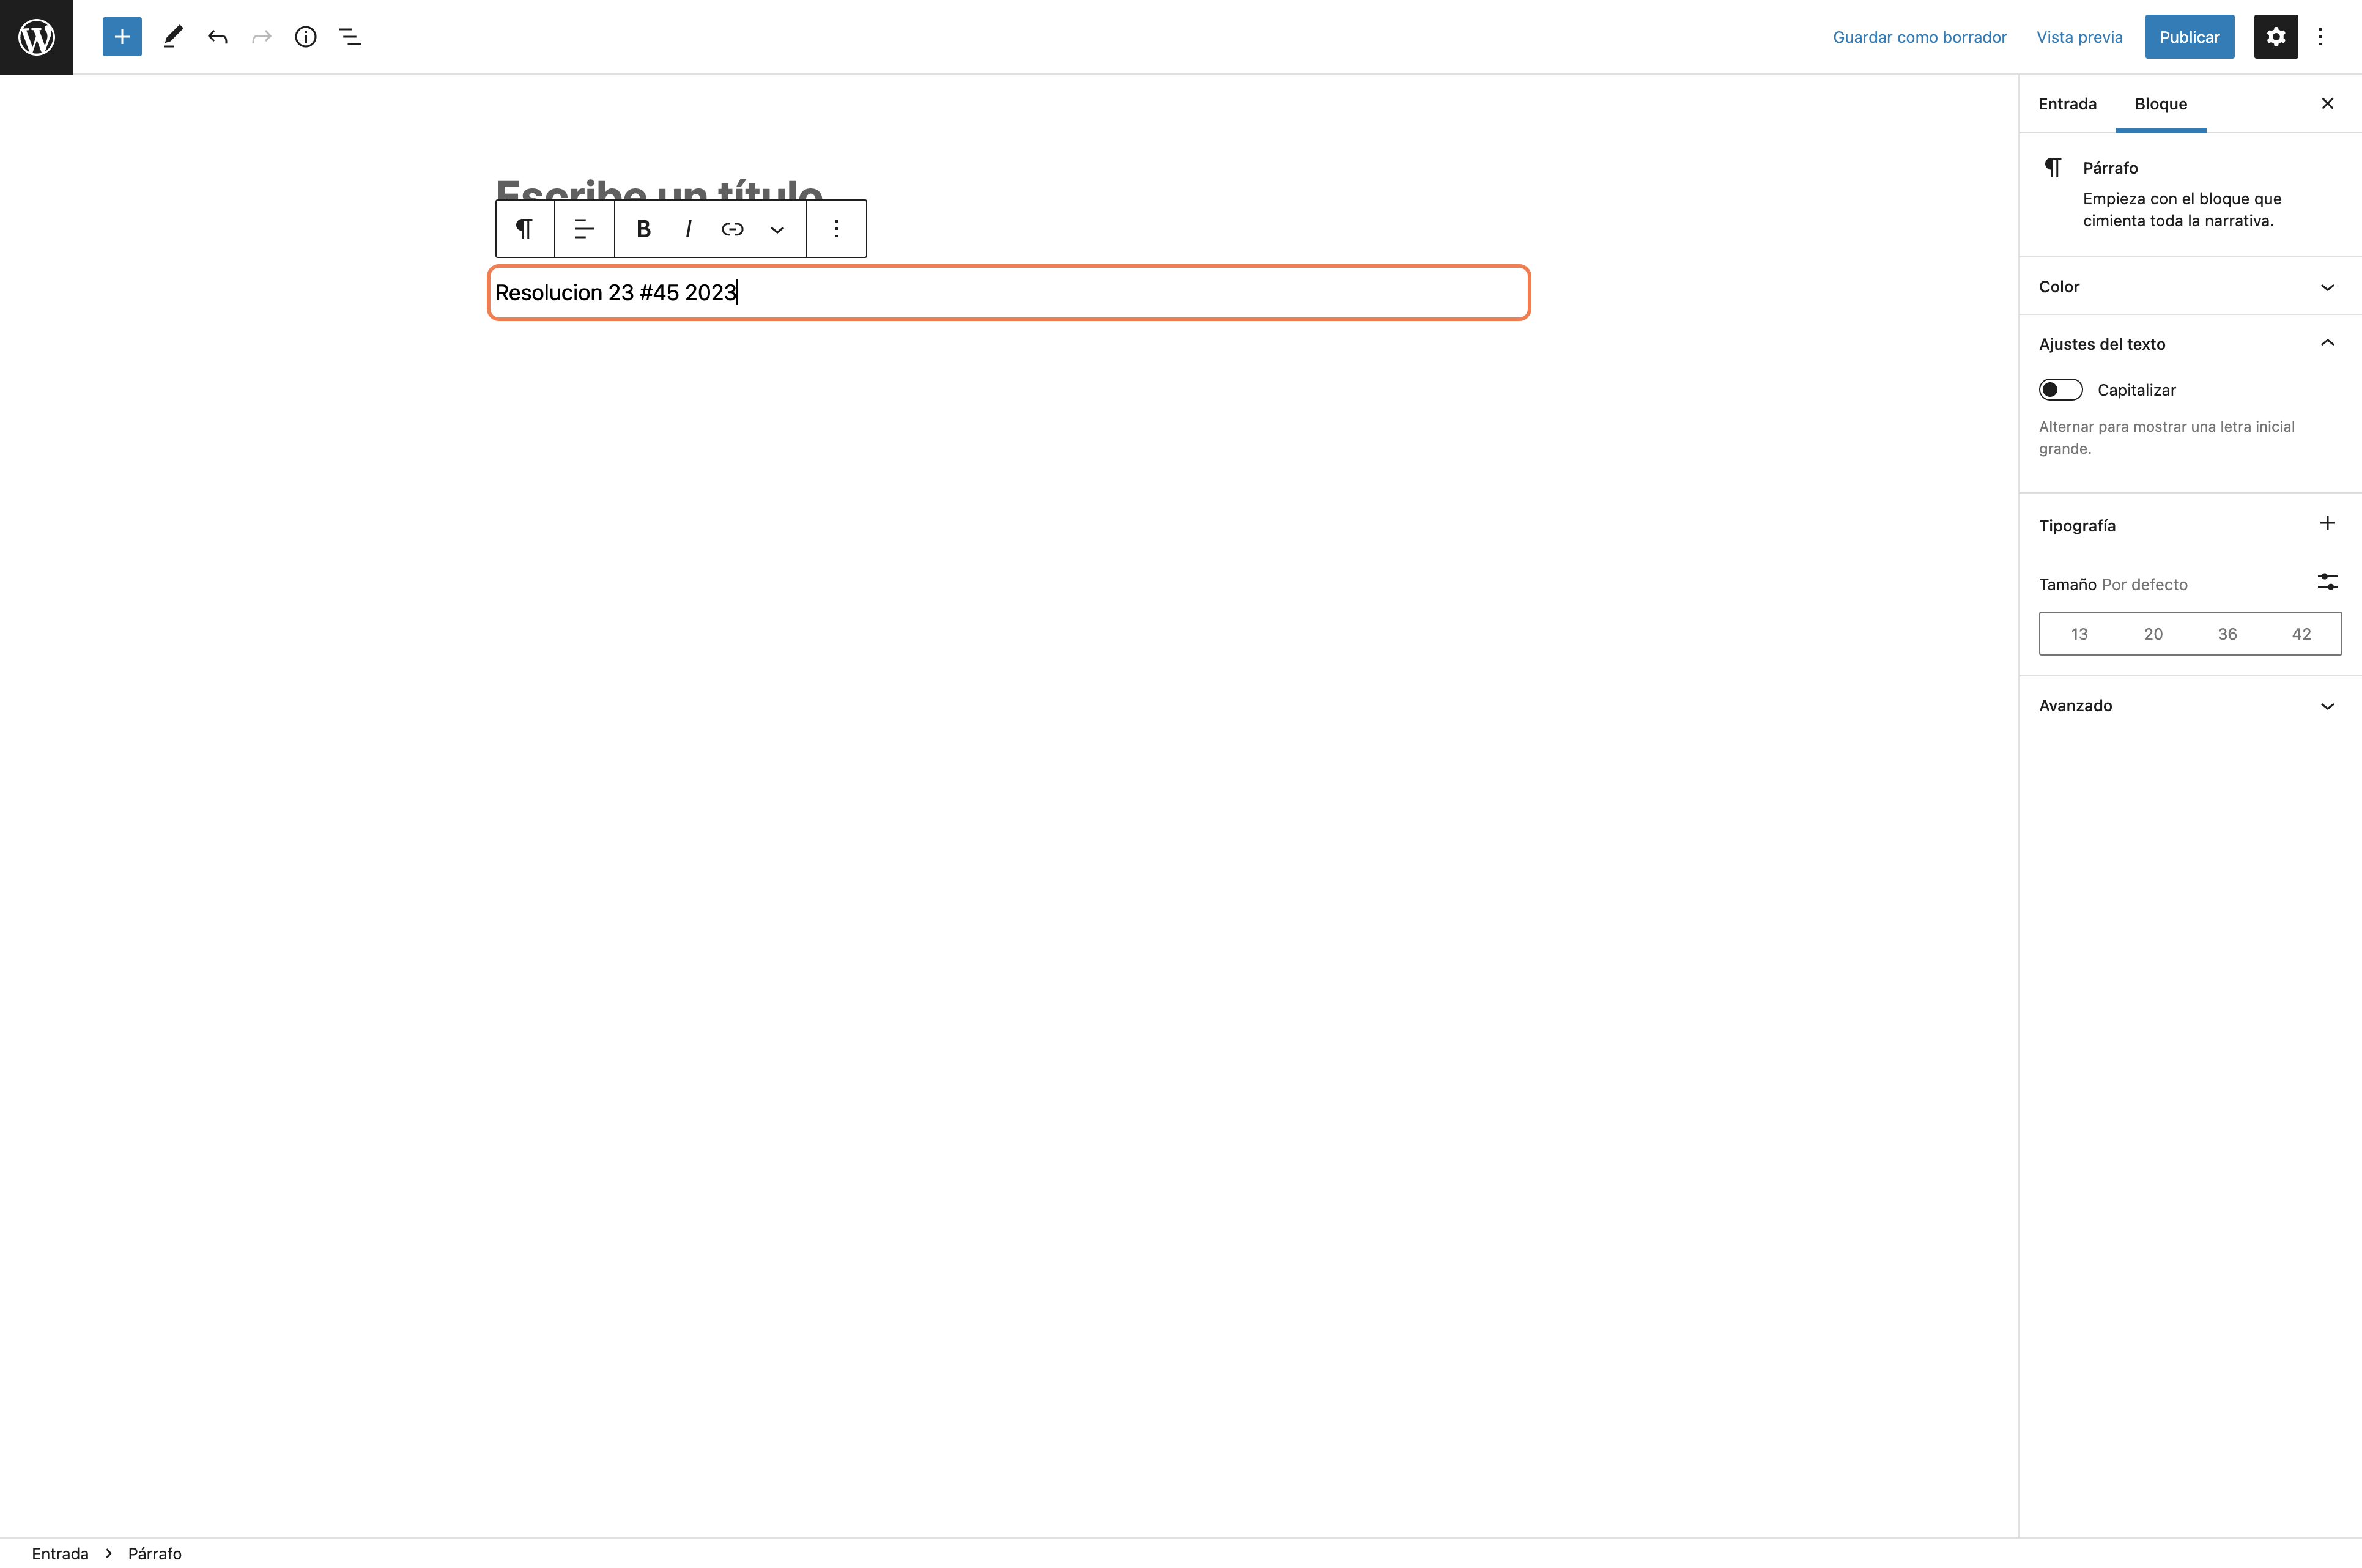
Task: Open the block inserter plus button
Action: click(x=122, y=37)
